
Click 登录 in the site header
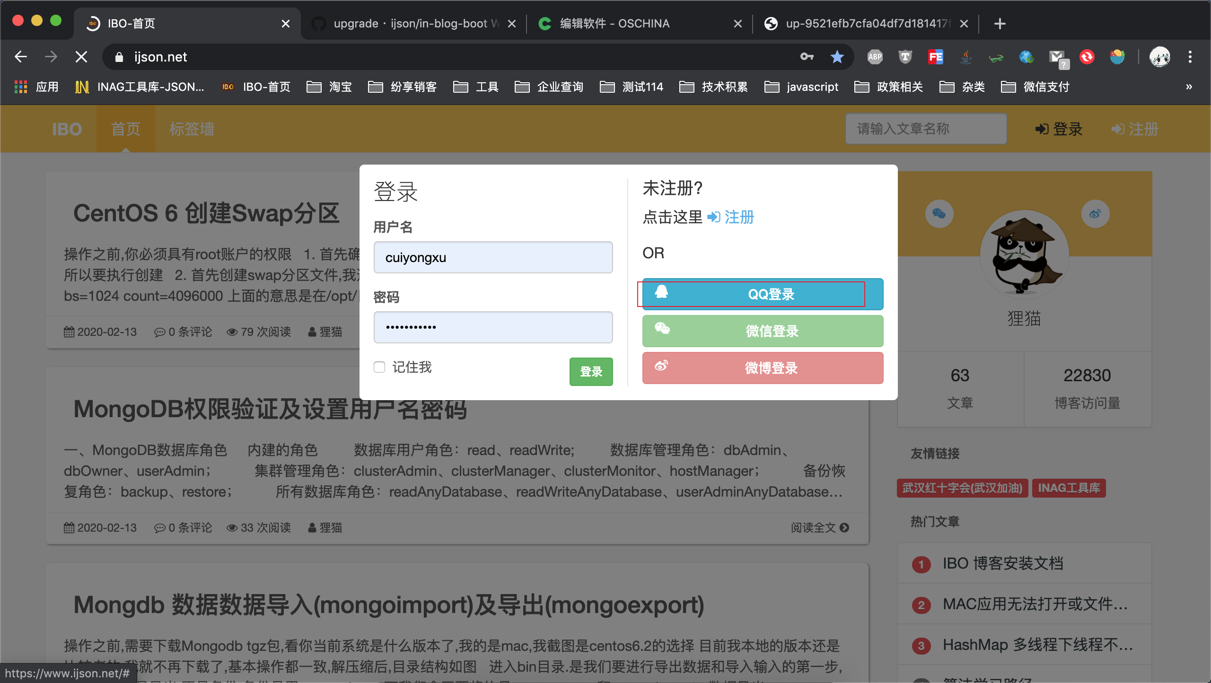1059,129
